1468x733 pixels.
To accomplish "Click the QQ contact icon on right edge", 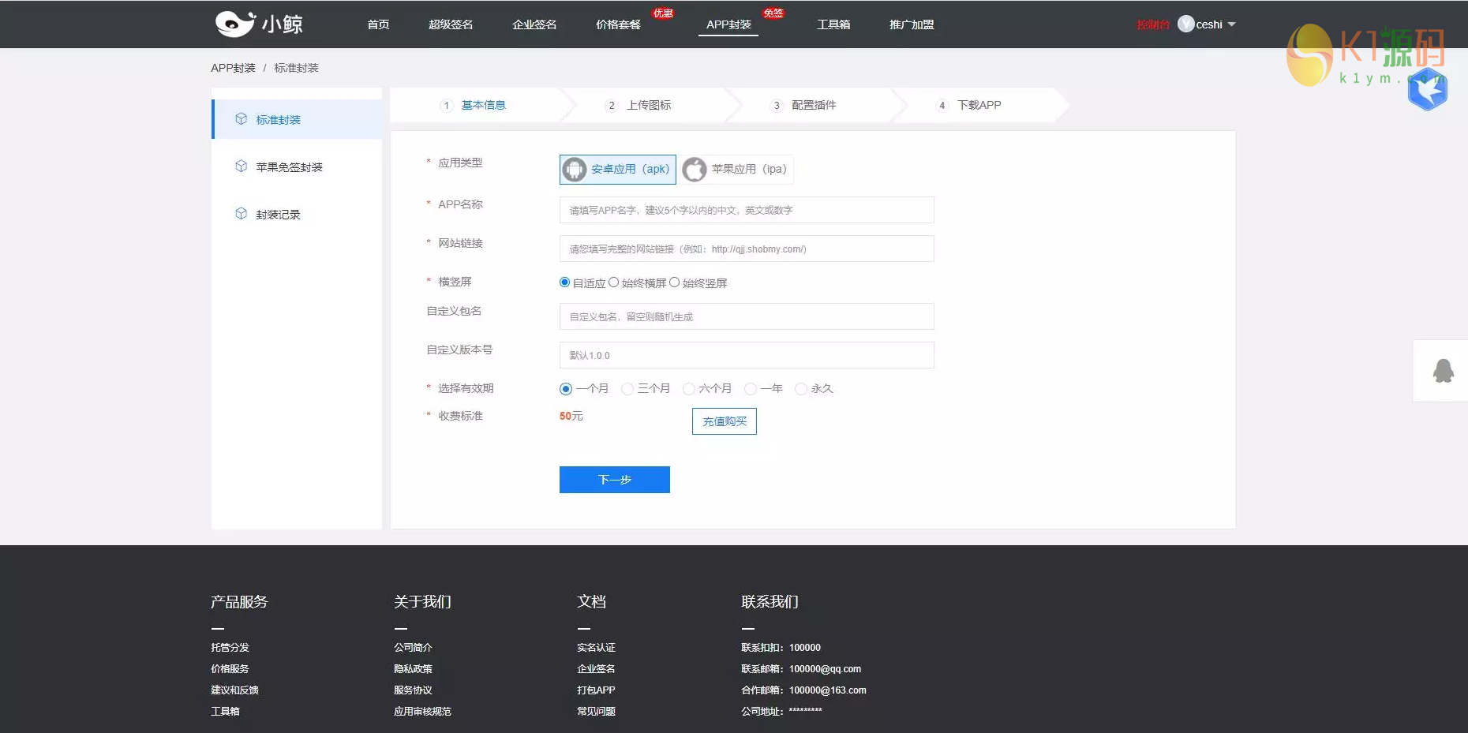I will click(1442, 370).
